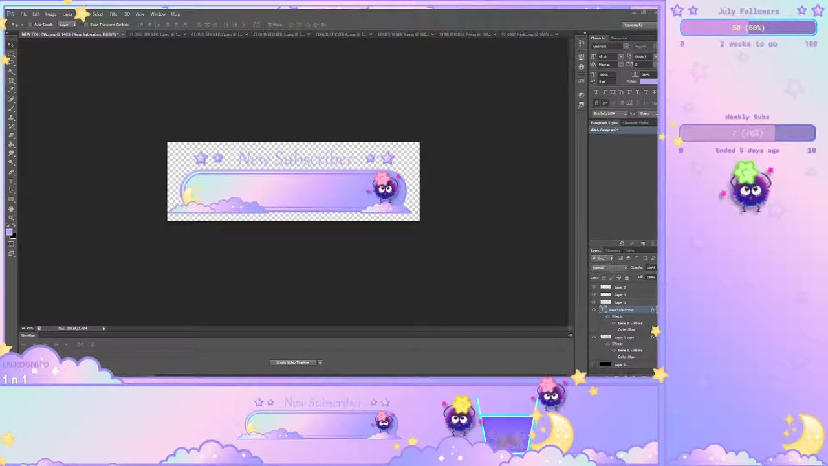Image resolution: width=828 pixels, height=466 pixels.
Task: Click the Superscript icon in Character panel
Action: pyautogui.click(x=629, y=92)
